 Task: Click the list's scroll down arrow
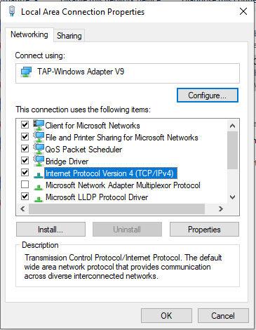click(232, 197)
